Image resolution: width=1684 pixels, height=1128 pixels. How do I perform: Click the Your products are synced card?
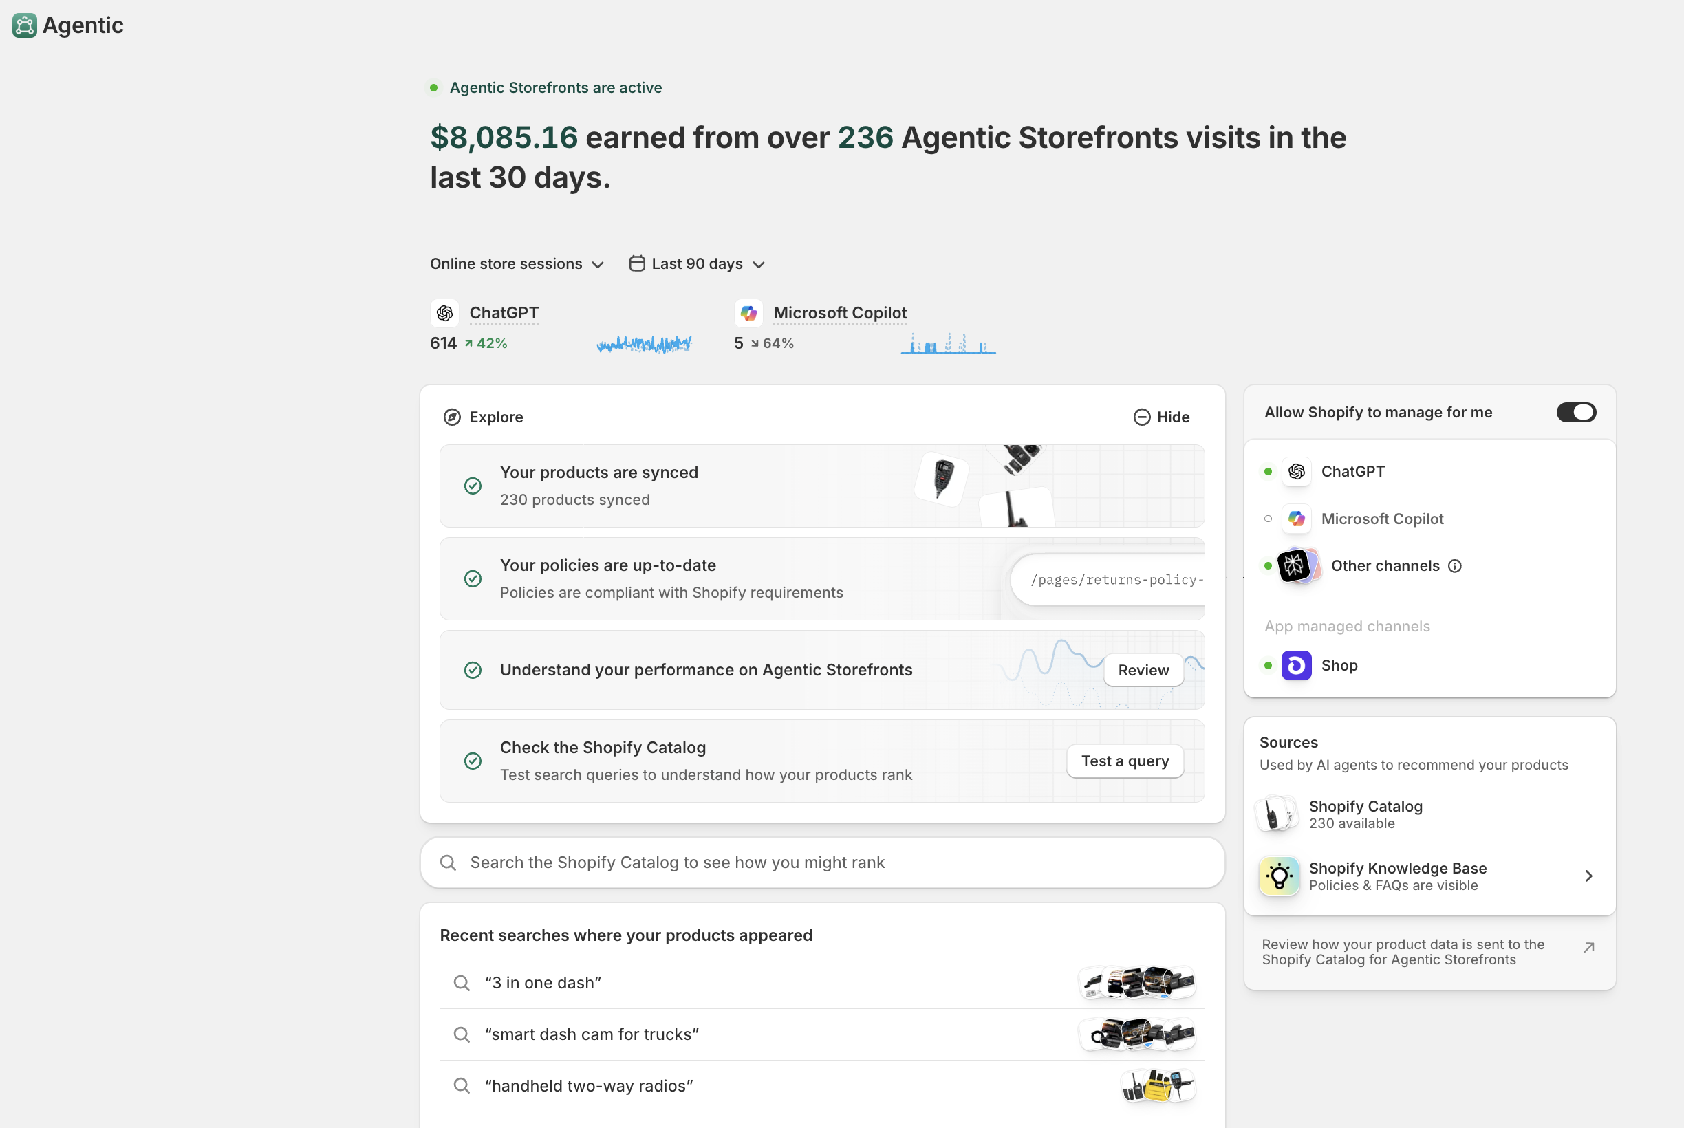822,486
